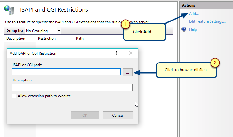This screenshot has height=137, width=233.
Task: Click the ISAPI and CGI Restrictions server icon
Action: (9, 10)
